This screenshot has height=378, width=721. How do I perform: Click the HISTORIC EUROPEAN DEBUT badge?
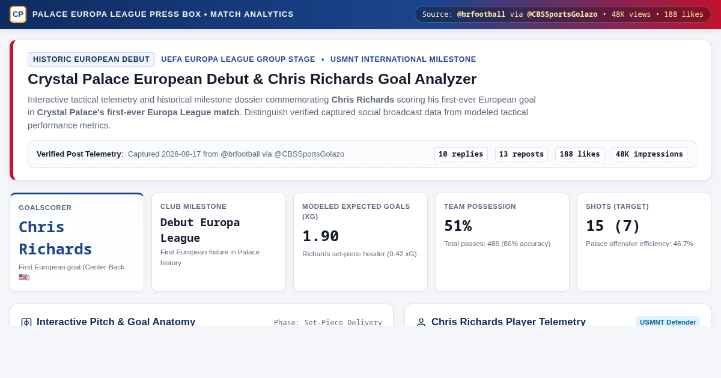click(x=91, y=59)
